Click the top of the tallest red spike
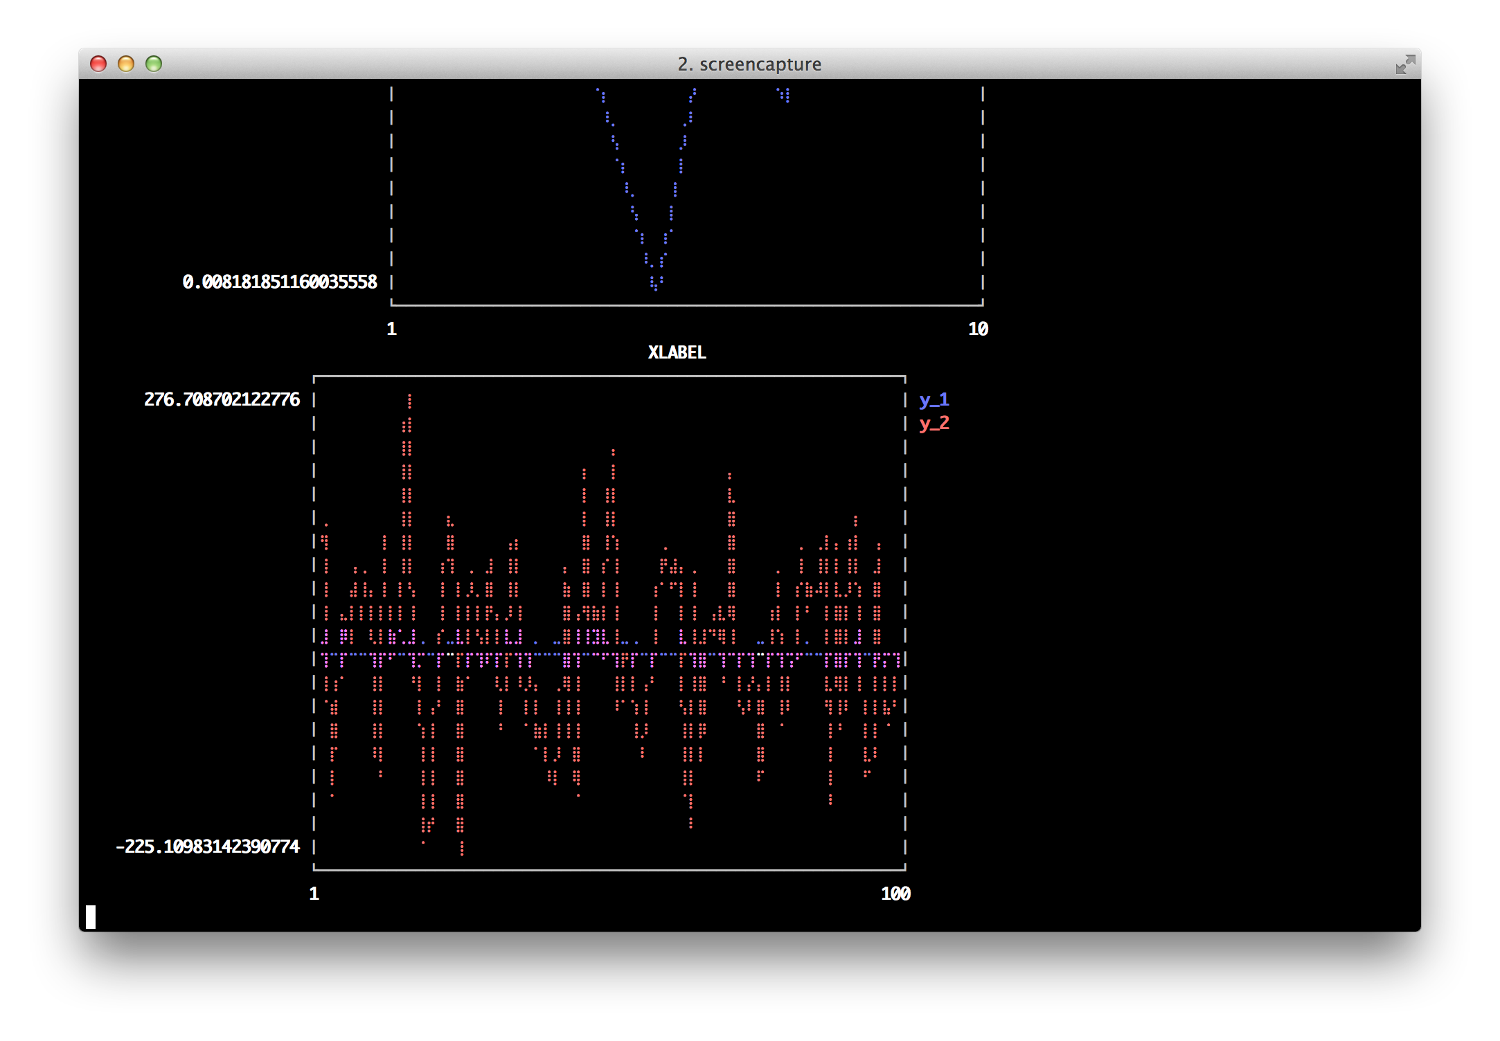This screenshot has width=1500, height=1041. (409, 397)
